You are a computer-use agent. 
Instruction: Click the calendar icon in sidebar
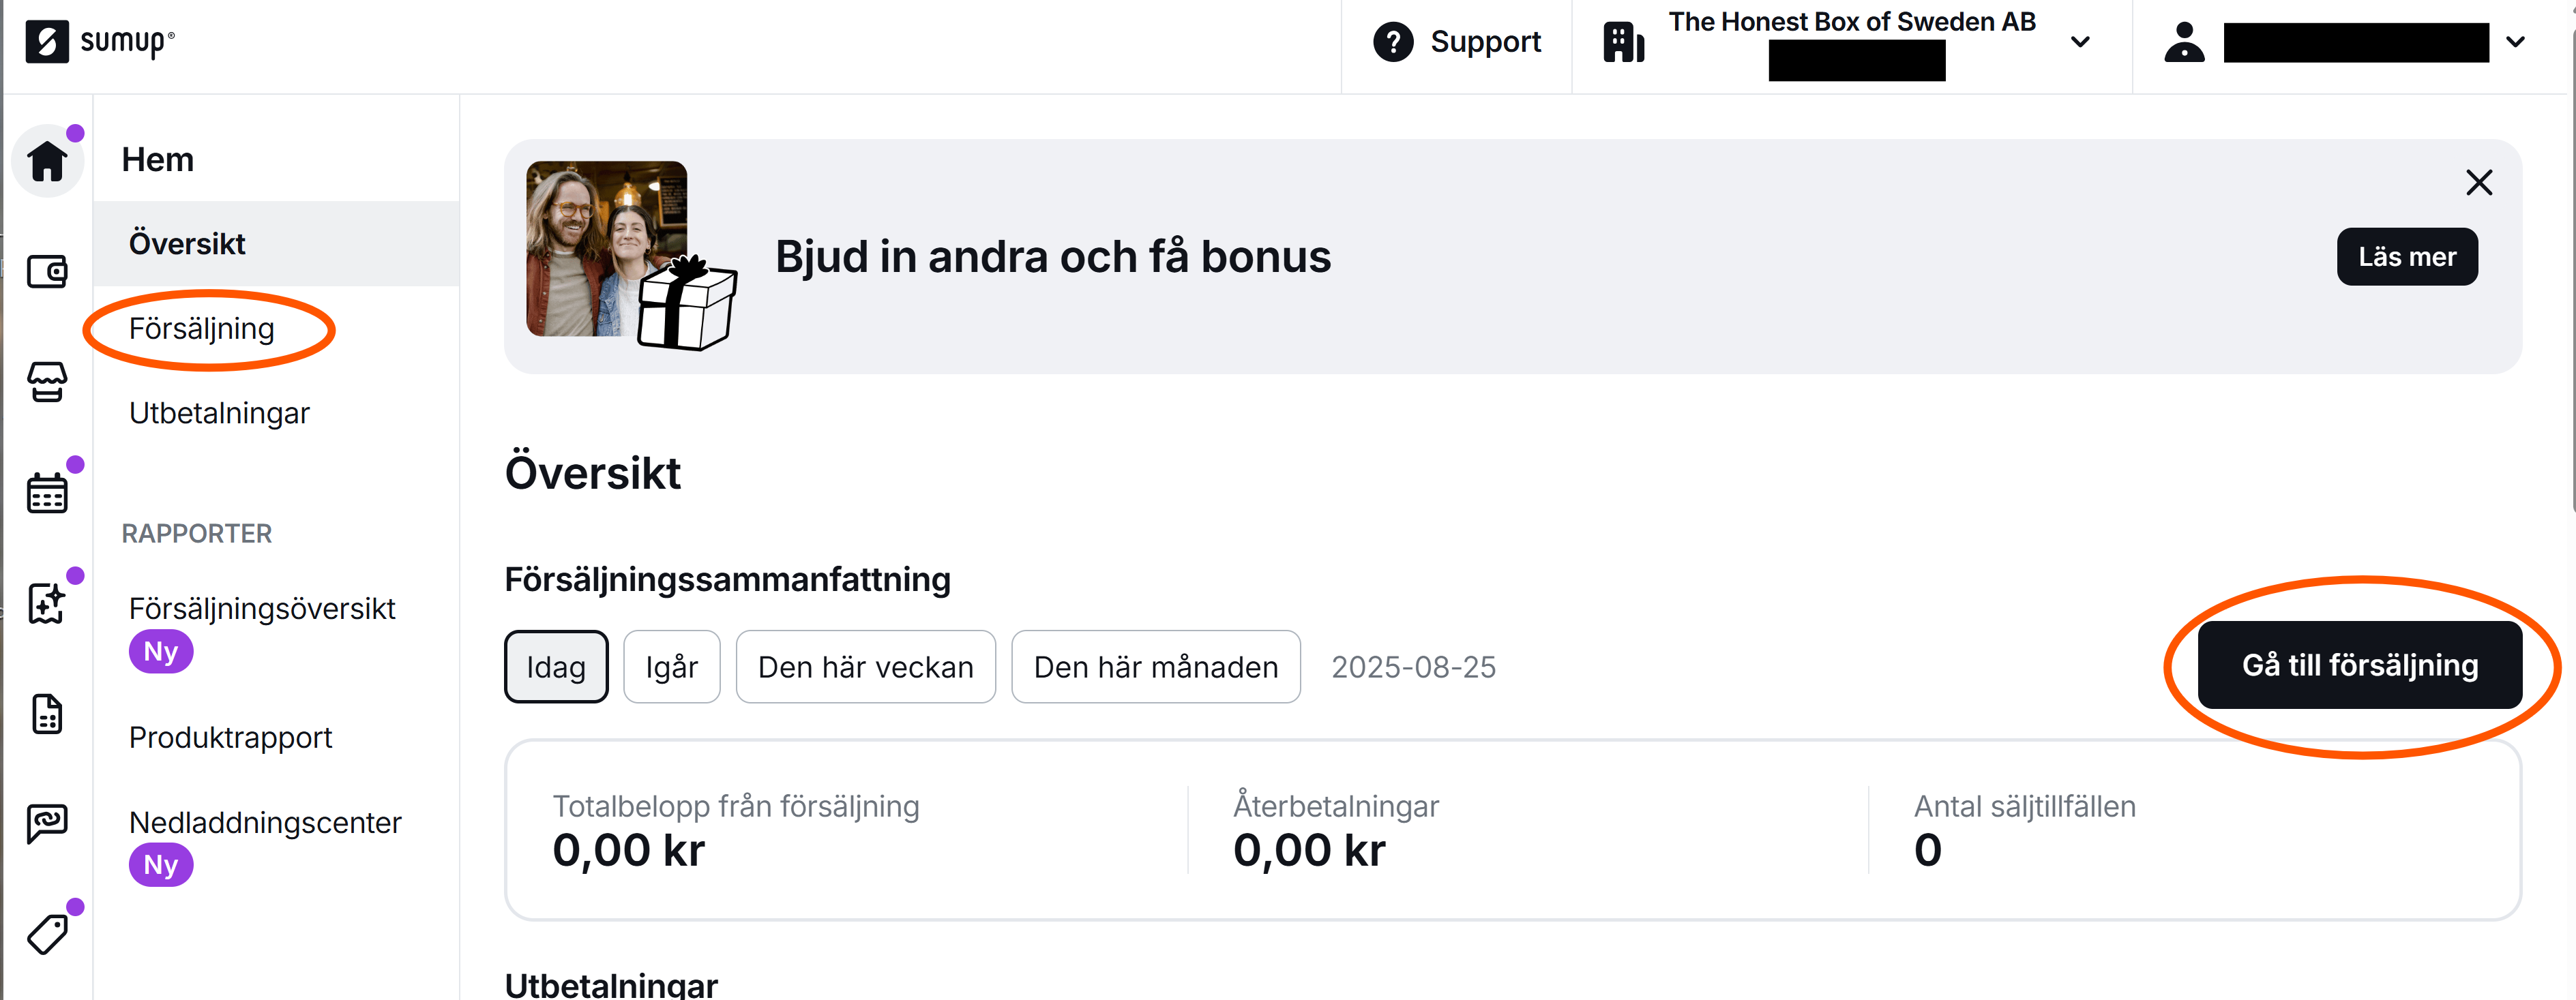47,494
